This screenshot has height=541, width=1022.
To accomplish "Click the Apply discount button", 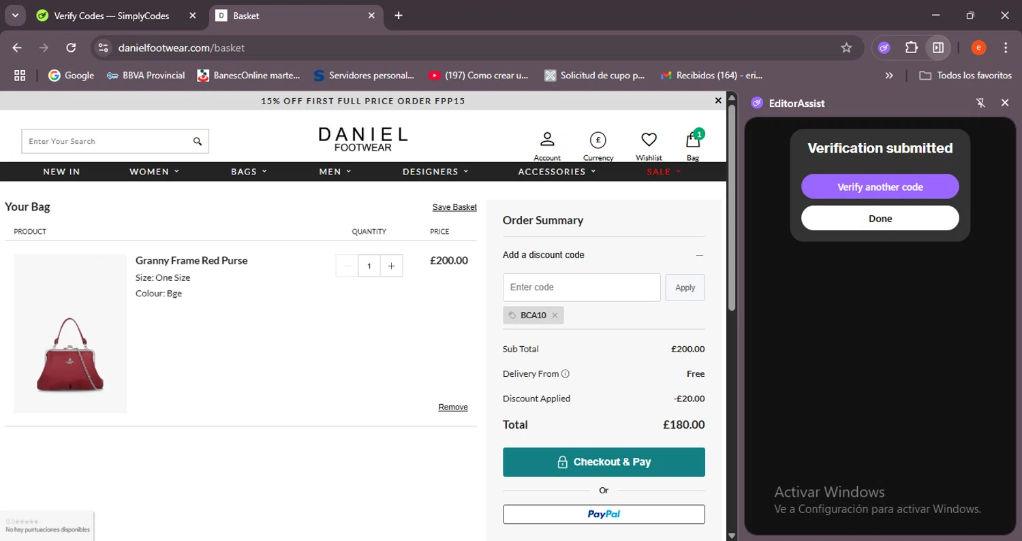I will coord(685,288).
